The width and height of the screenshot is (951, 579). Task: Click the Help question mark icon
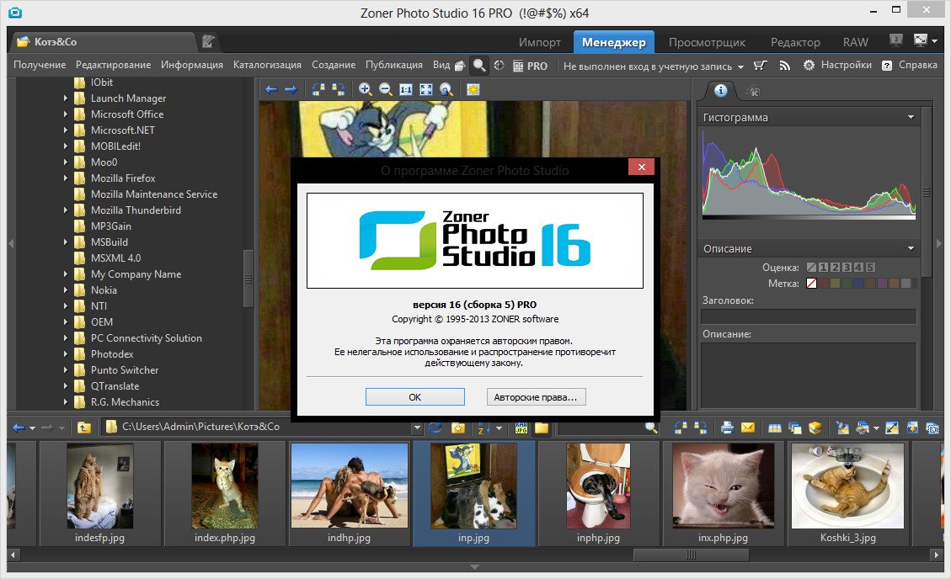click(x=887, y=66)
